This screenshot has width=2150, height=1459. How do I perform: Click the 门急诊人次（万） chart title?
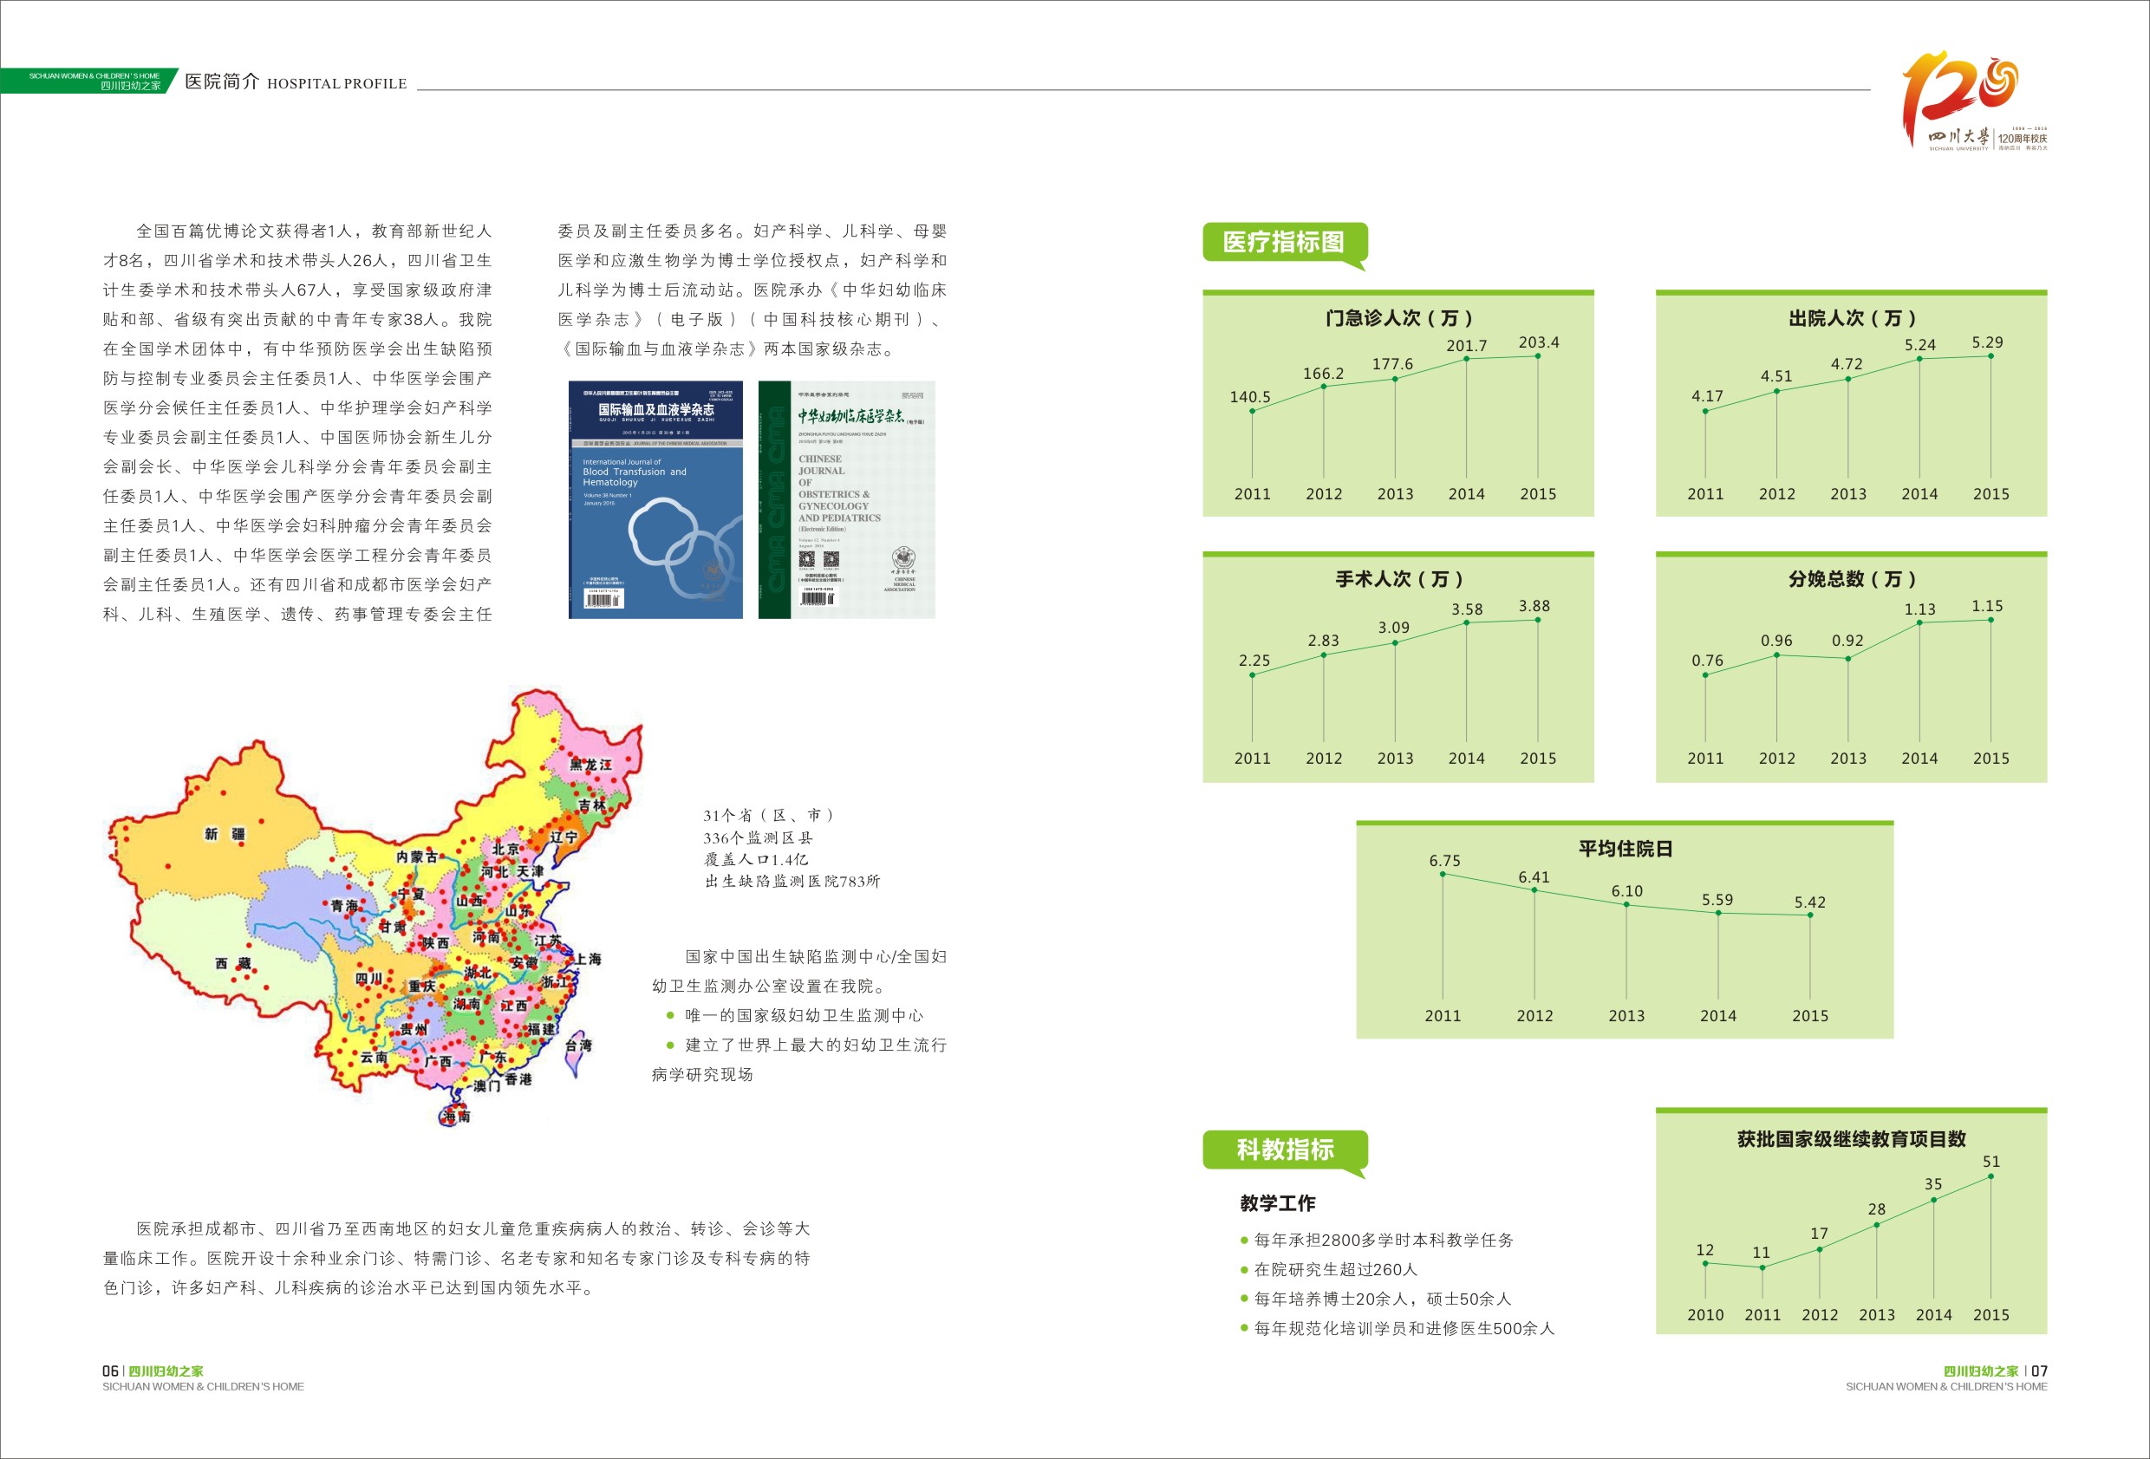(1397, 318)
